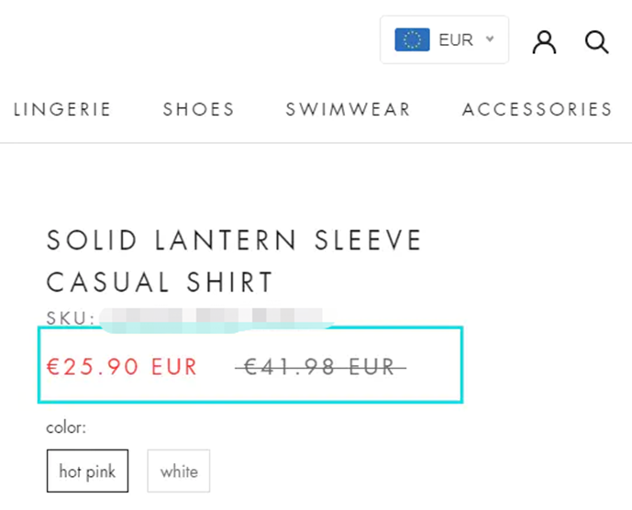Click the blurred SKU number
The height and width of the screenshot is (510, 632).
(217, 318)
